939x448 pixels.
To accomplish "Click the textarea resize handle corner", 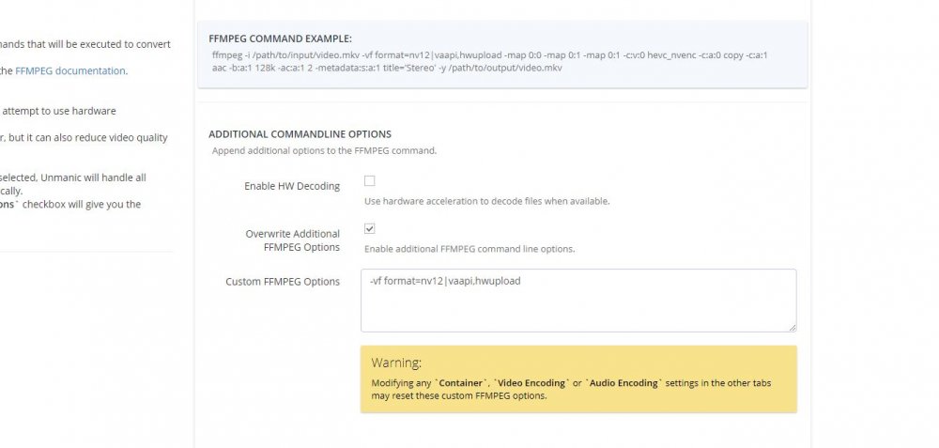I will (793, 328).
